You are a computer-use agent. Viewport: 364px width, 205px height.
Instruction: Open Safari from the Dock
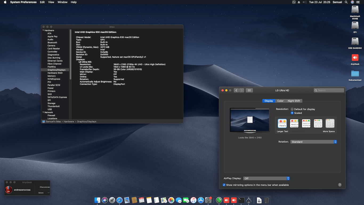click(119, 200)
